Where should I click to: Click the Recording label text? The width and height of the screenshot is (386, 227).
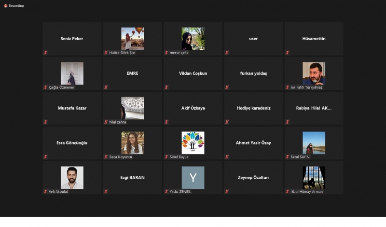coord(16,6)
